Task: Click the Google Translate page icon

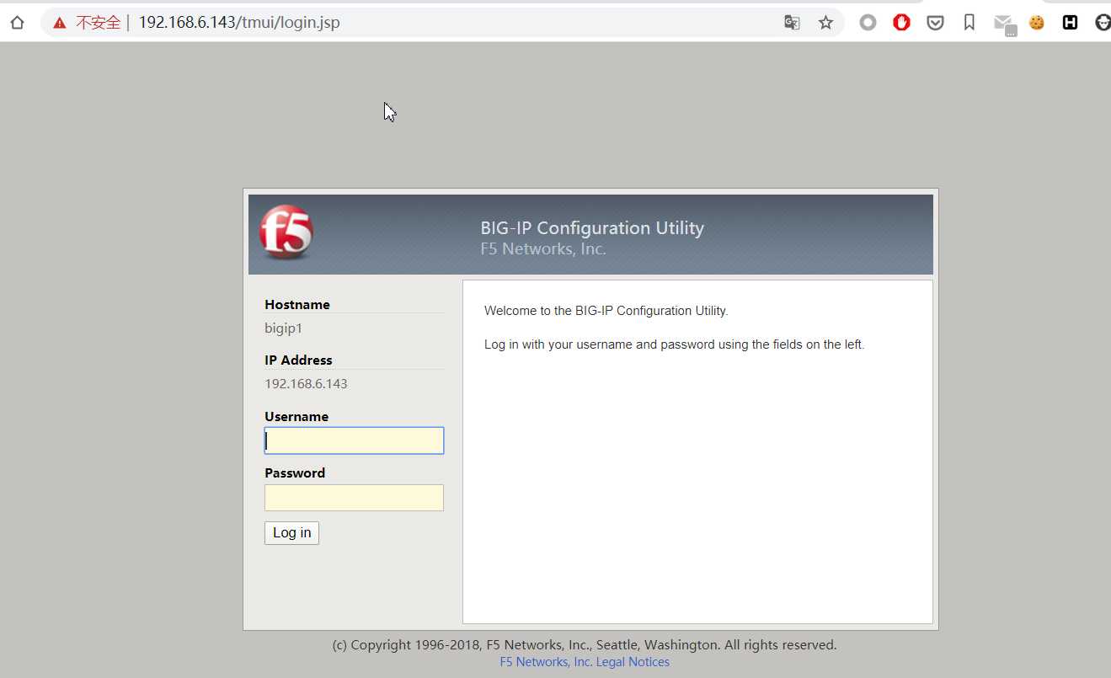Action: tap(792, 23)
